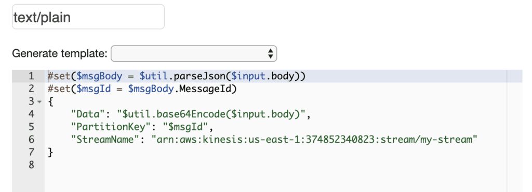This screenshot has height=192, width=532.
Task: Click the kinesis stream ARN string
Action: tap(314, 140)
